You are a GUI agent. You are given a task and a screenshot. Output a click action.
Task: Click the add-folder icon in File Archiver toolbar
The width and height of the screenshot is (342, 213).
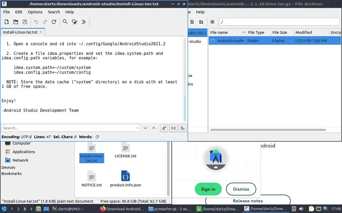pyautogui.click(x=201, y=22)
